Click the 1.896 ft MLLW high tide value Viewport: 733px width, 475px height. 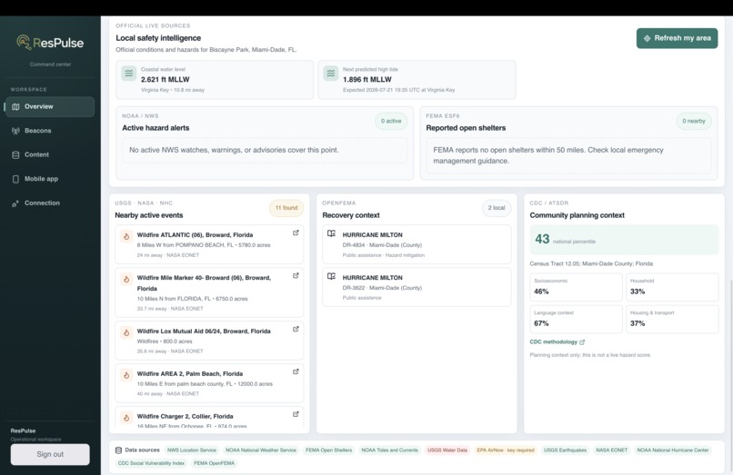tap(367, 80)
